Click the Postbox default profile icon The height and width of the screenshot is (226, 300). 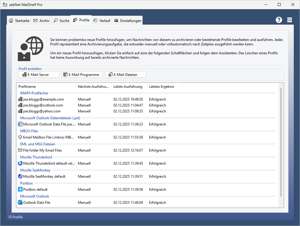(x=20, y=190)
